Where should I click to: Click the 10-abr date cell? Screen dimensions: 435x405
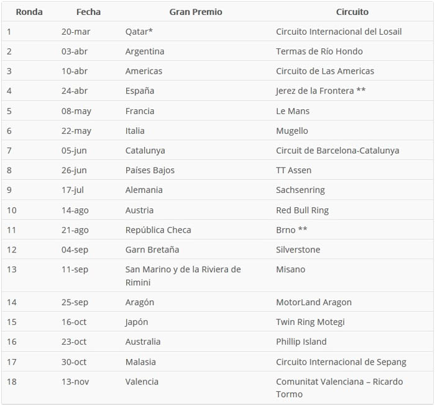point(75,71)
